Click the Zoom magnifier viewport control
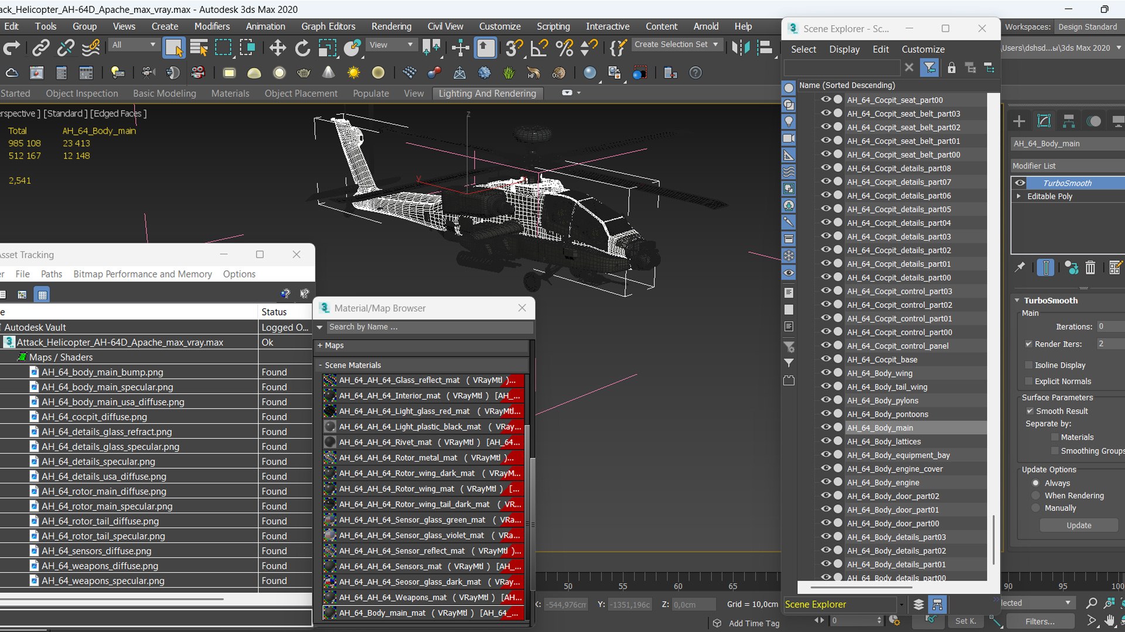1125x632 pixels. (x=1091, y=603)
